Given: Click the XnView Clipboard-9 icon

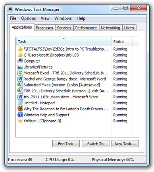Looking at the screenshot, I should click(20, 121).
